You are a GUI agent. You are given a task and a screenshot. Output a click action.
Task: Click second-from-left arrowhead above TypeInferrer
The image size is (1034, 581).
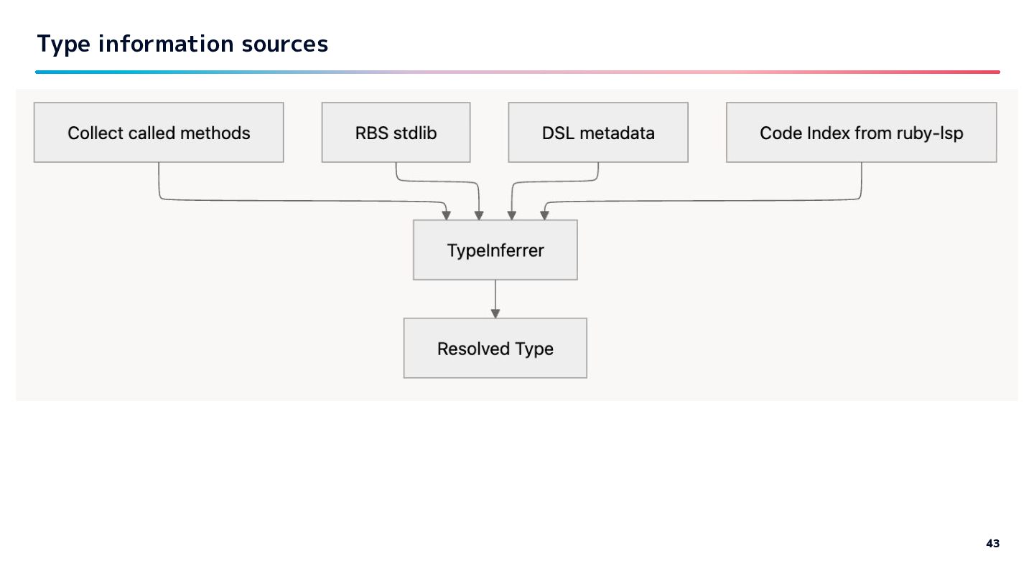479,214
